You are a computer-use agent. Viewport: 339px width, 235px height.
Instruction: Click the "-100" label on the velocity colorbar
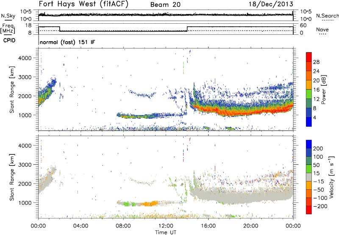(x=320, y=198)
